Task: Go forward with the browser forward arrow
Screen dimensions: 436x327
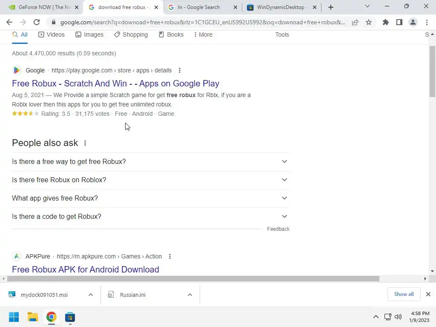Action: click(x=23, y=22)
